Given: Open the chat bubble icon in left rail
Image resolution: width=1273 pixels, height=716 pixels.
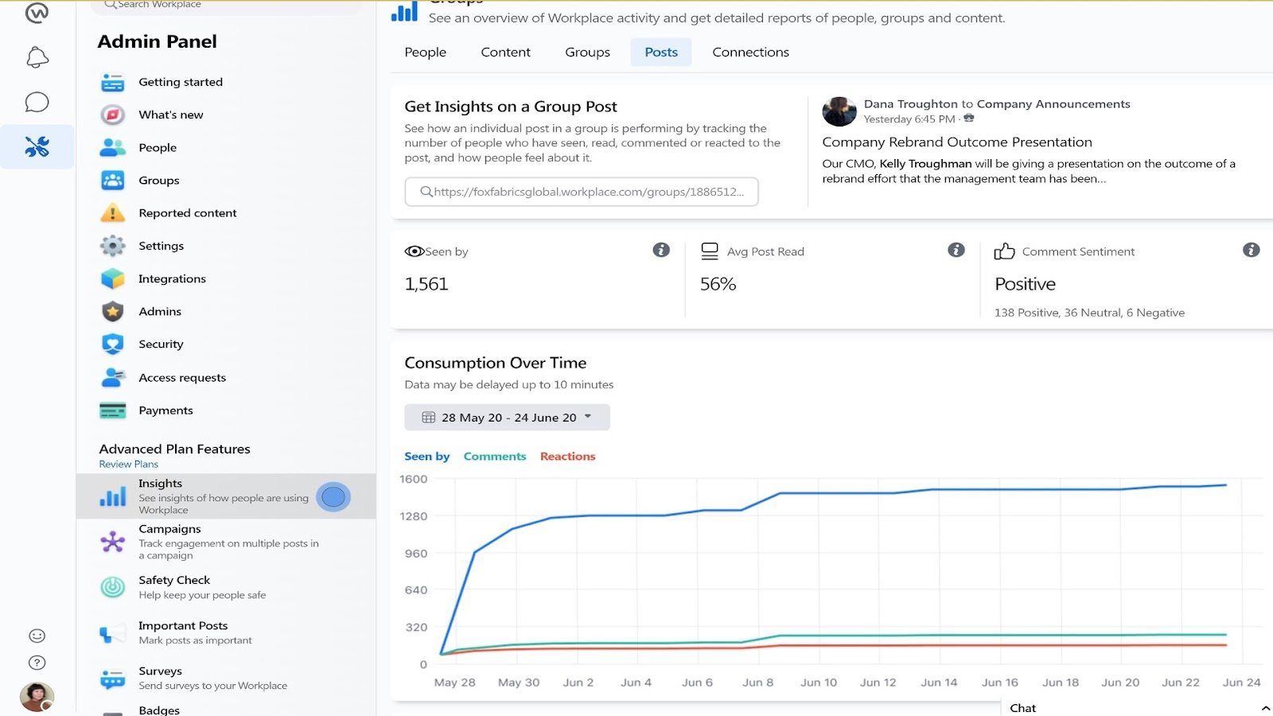Looking at the screenshot, I should click(x=37, y=102).
